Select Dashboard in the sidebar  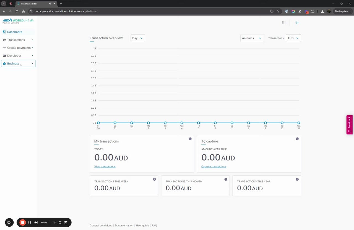(x=18, y=32)
